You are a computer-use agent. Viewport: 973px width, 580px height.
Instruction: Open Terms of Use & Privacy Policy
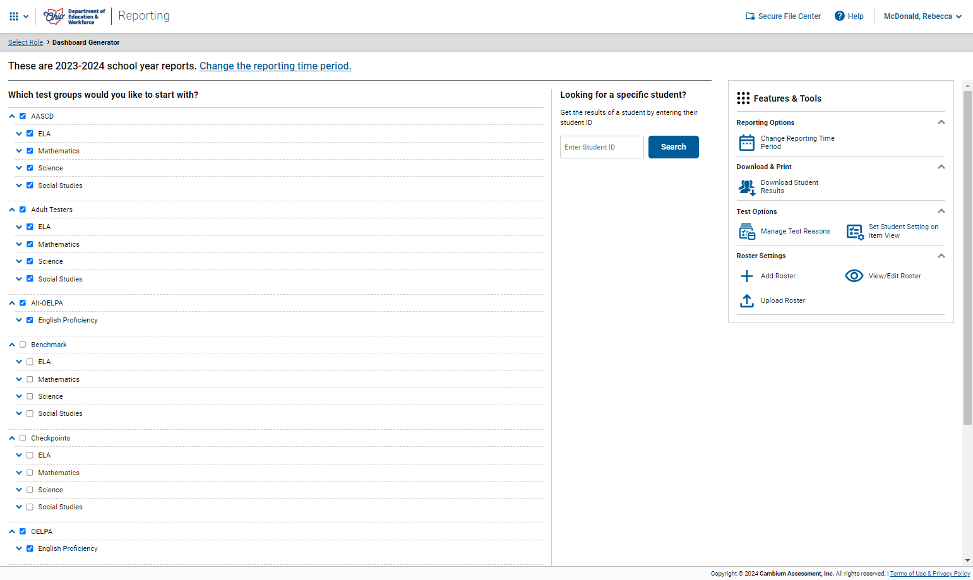[929, 574]
